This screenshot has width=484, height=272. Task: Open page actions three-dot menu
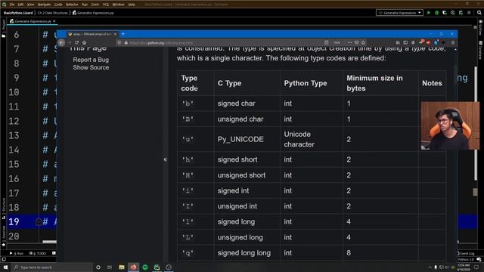coord(349,42)
